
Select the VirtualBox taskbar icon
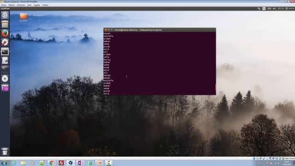(71, 163)
